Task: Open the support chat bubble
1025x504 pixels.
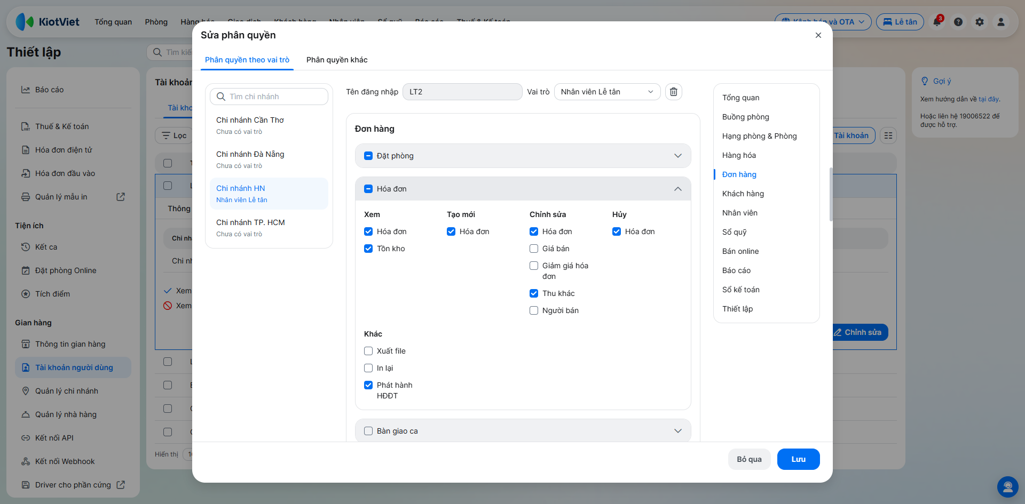Action: (x=1008, y=487)
